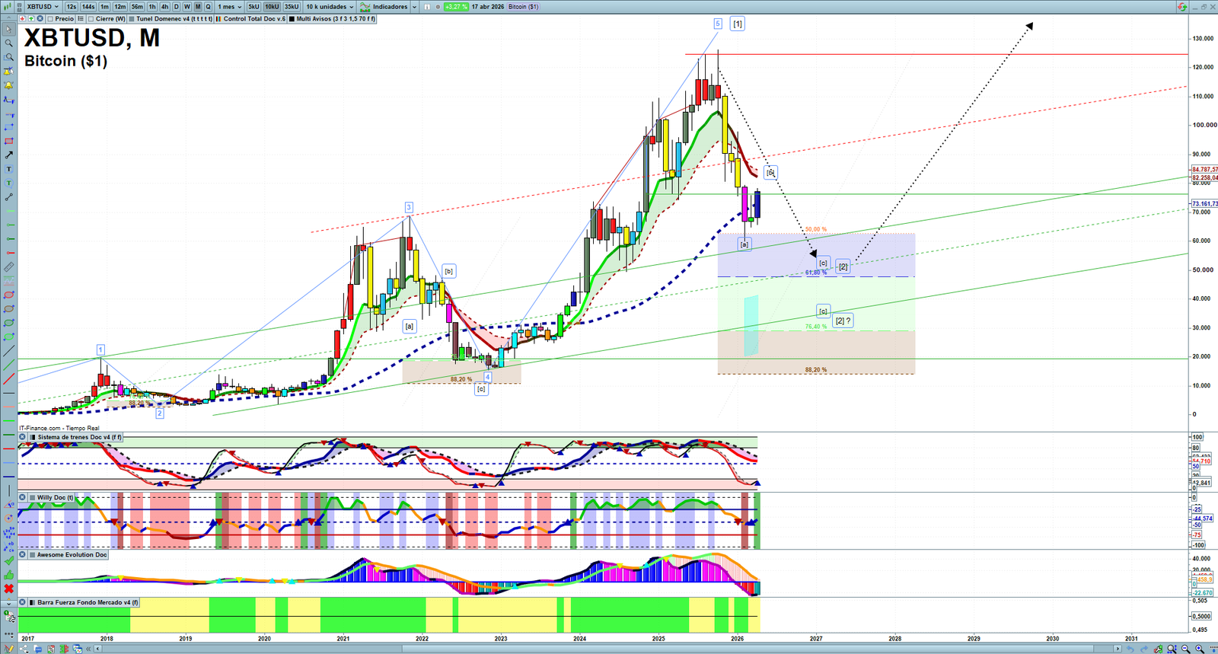Image resolution: width=1218 pixels, height=654 pixels.
Task: Open the share icon in bottom bar
Action: click(x=24, y=649)
